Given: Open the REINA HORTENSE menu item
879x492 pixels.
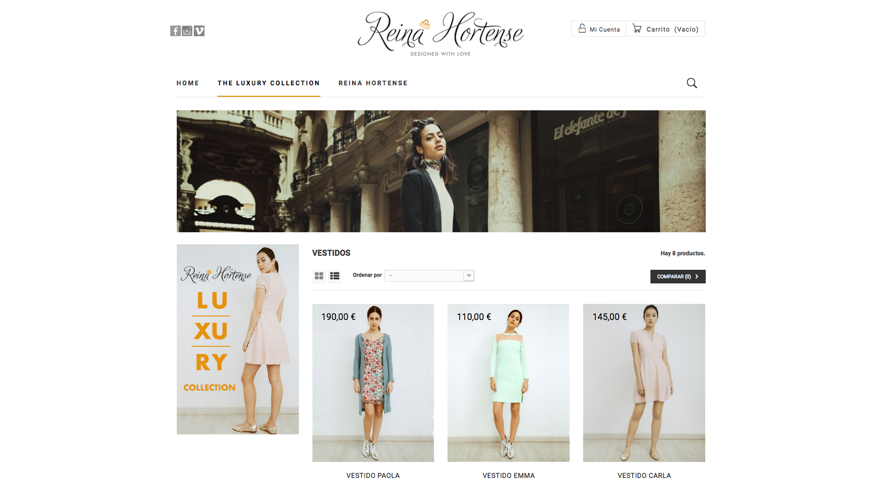Looking at the screenshot, I should click(373, 83).
